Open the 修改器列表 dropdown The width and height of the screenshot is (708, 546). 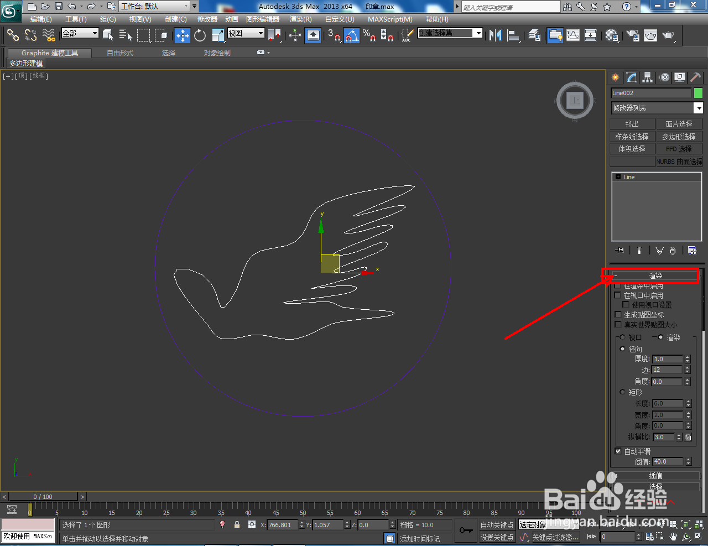point(657,107)
